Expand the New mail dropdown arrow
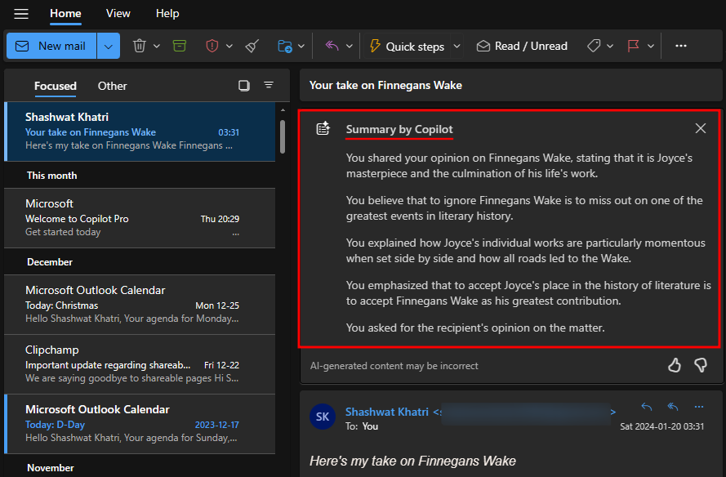The image size is (726, 477). coord(109,46)
